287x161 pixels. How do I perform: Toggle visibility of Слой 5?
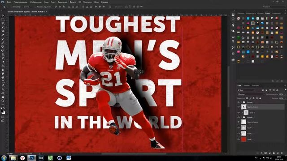pyautogui.click(x=239, y=113)
